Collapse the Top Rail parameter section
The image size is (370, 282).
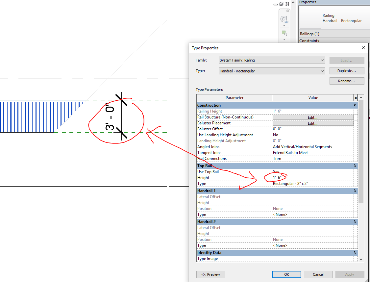(355, 166)
